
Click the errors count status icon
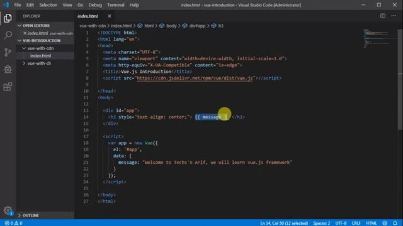coord(9,223)
